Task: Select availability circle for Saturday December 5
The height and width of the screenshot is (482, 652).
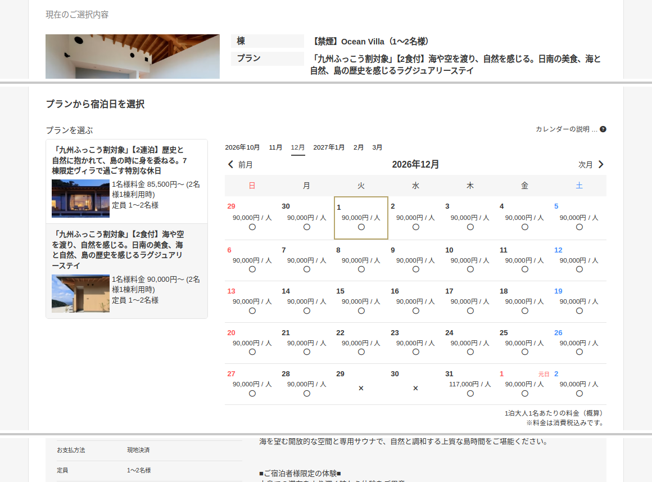Action: click(x=579, y=227)
